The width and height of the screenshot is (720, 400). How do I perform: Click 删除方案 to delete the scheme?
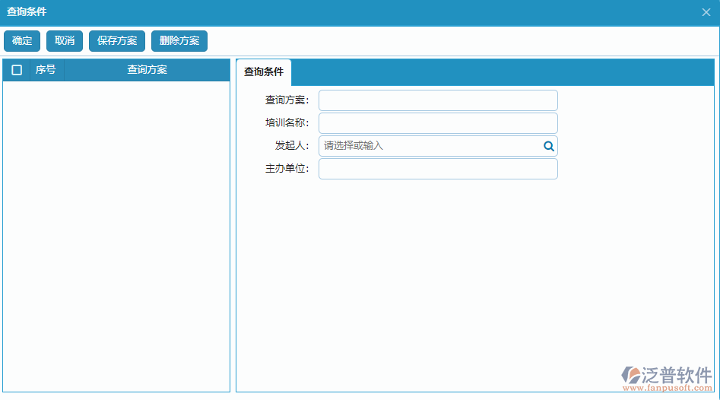tap(179, 41)
